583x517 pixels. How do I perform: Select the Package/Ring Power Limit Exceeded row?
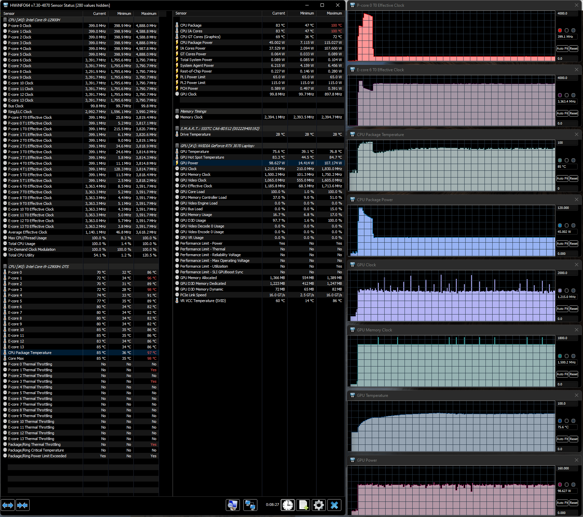(x=80, y=456)
